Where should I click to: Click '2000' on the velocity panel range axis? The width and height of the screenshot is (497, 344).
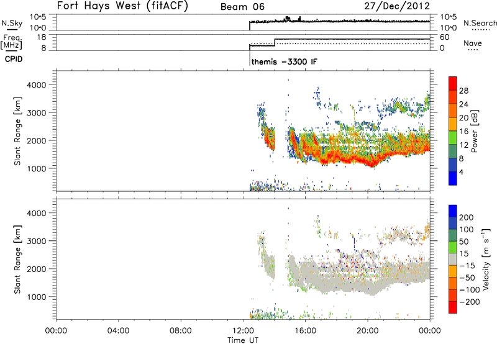tap(37, 269)
